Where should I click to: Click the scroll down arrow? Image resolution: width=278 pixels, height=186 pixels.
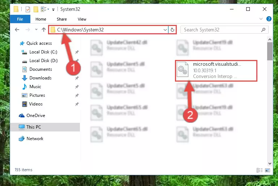pyautogui.click(x=270, y=164)
